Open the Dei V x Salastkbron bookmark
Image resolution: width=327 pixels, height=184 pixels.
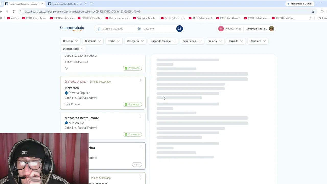tap(173, 18)
